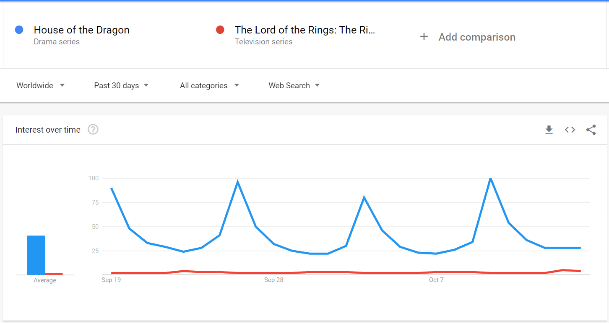Share the interest over time chart
This screenshot has width=609, height=323.
tap(591, 130)
